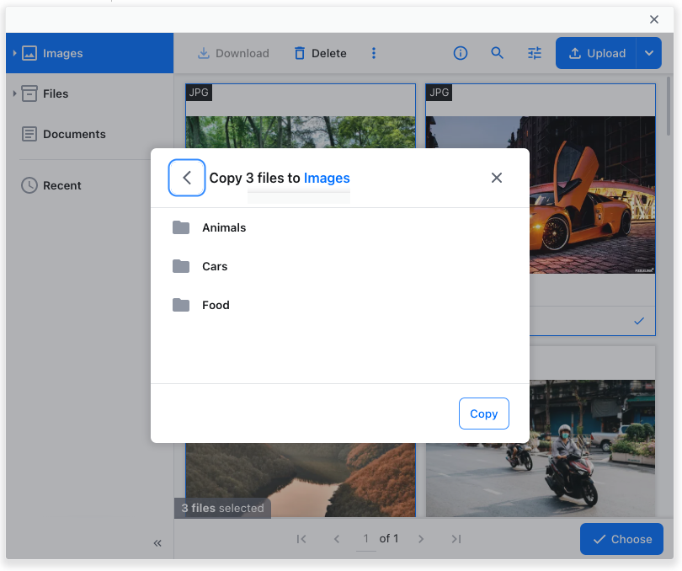Select Documents in the sidebar
Image resolution: width=682 pixels, height=571 pixels.
click(74, 134)
